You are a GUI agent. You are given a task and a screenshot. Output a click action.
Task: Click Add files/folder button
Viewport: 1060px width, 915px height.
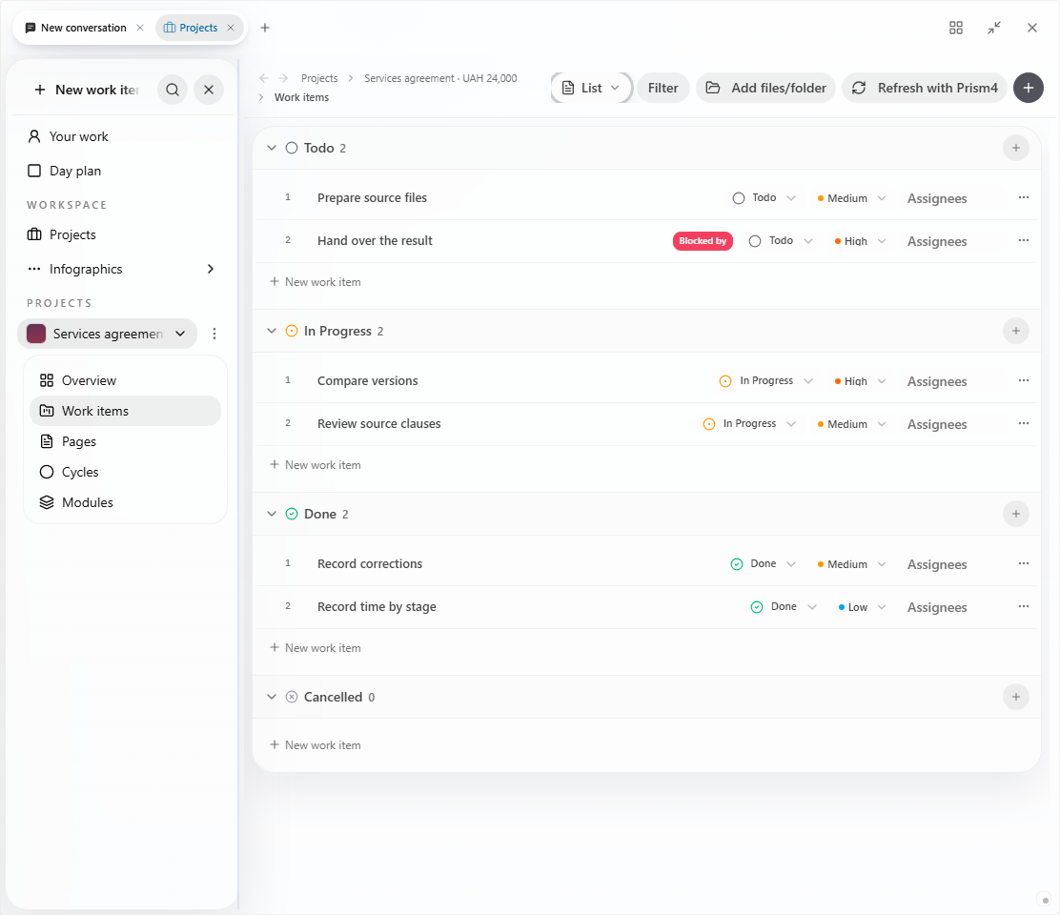(766, 88)
